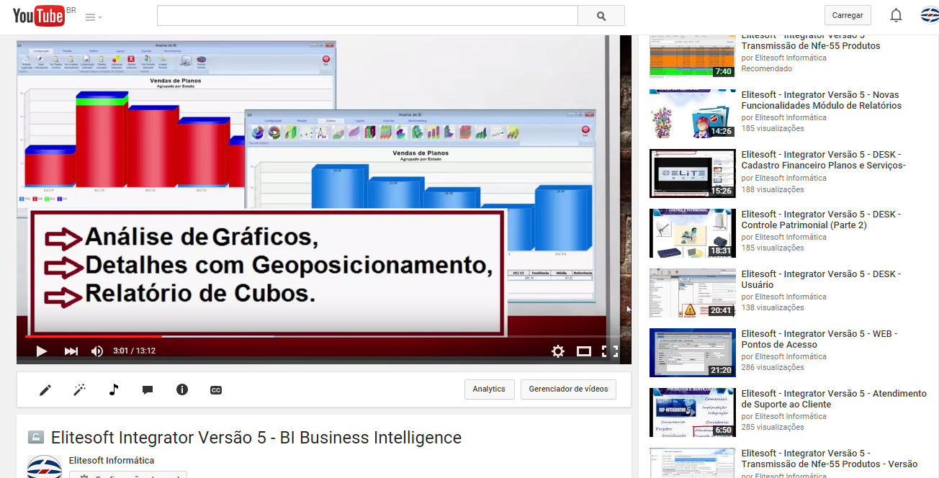Open the CC subtitles editor icon
The image size is (939, 478).
(x=215, y=389)
